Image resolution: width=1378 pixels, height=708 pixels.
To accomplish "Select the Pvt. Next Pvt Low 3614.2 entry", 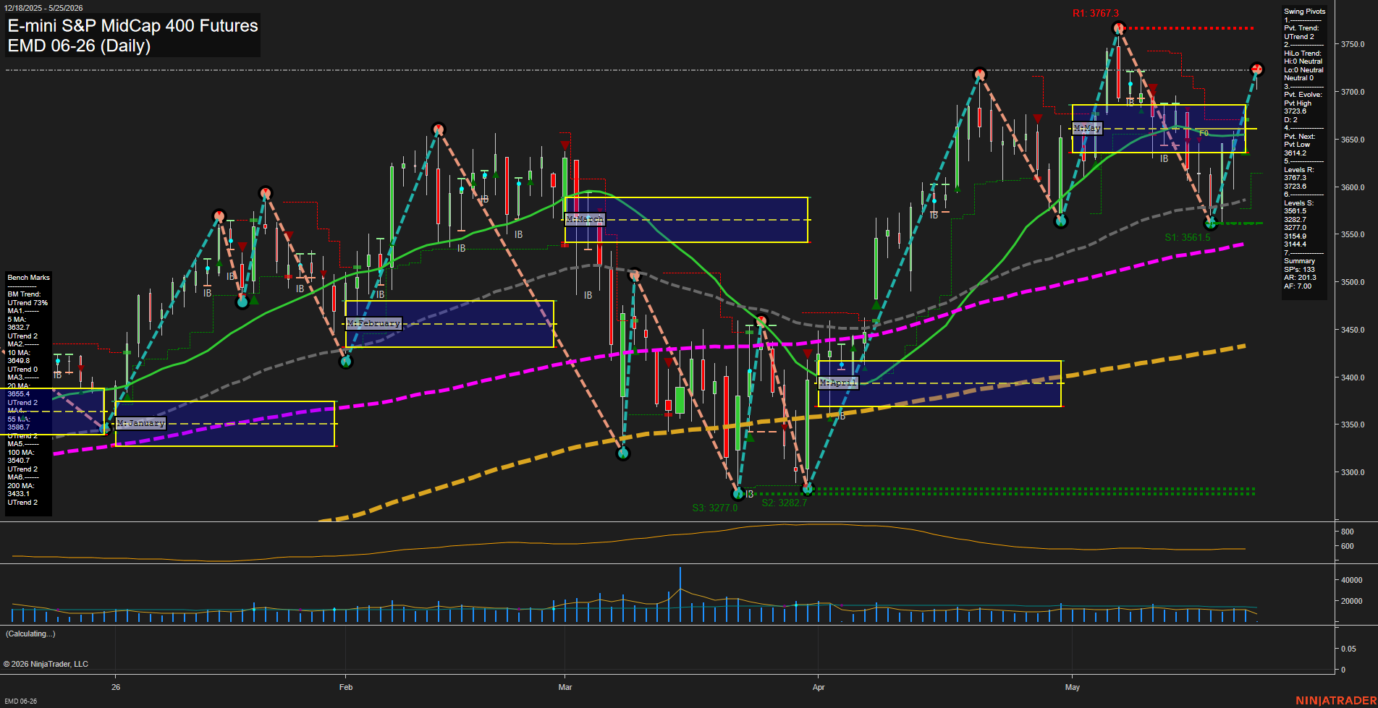I will coord(1300,145).
